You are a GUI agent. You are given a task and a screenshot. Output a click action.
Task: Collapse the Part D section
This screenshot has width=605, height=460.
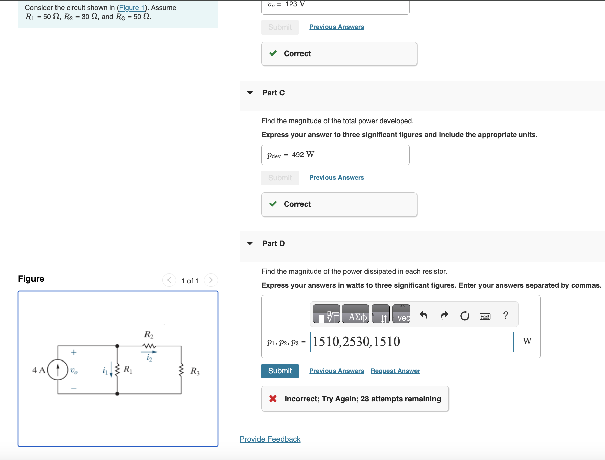point(250,243)
